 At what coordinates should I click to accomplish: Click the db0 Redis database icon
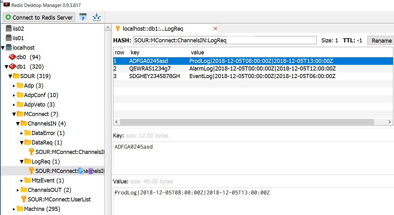(12, 57)
